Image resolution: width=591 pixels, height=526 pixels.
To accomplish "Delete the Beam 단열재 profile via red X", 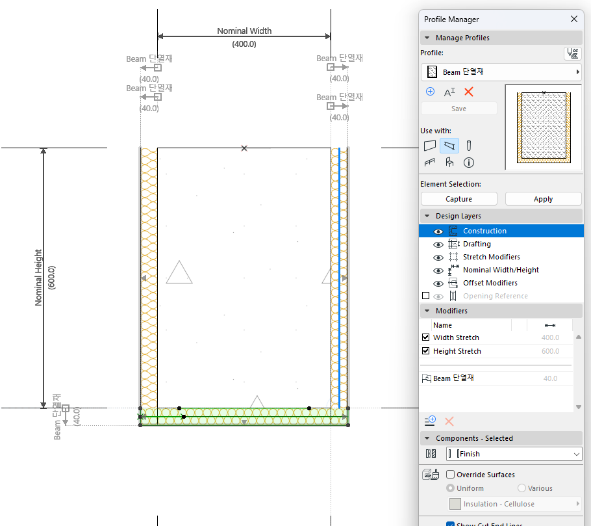I will click(468, 91).
